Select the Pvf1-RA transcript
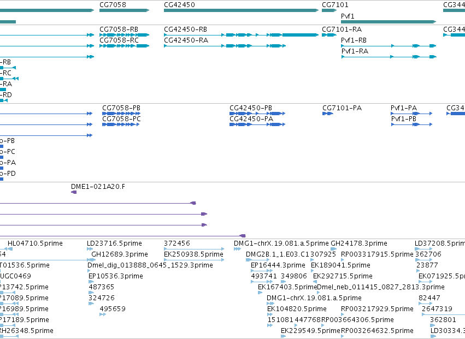 click(389, 57)
